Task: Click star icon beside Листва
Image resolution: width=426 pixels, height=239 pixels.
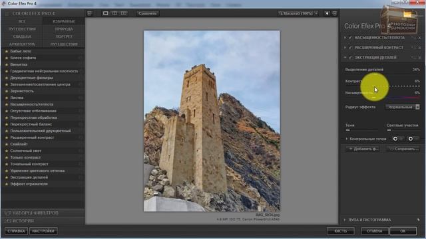Action: [7, 98]
